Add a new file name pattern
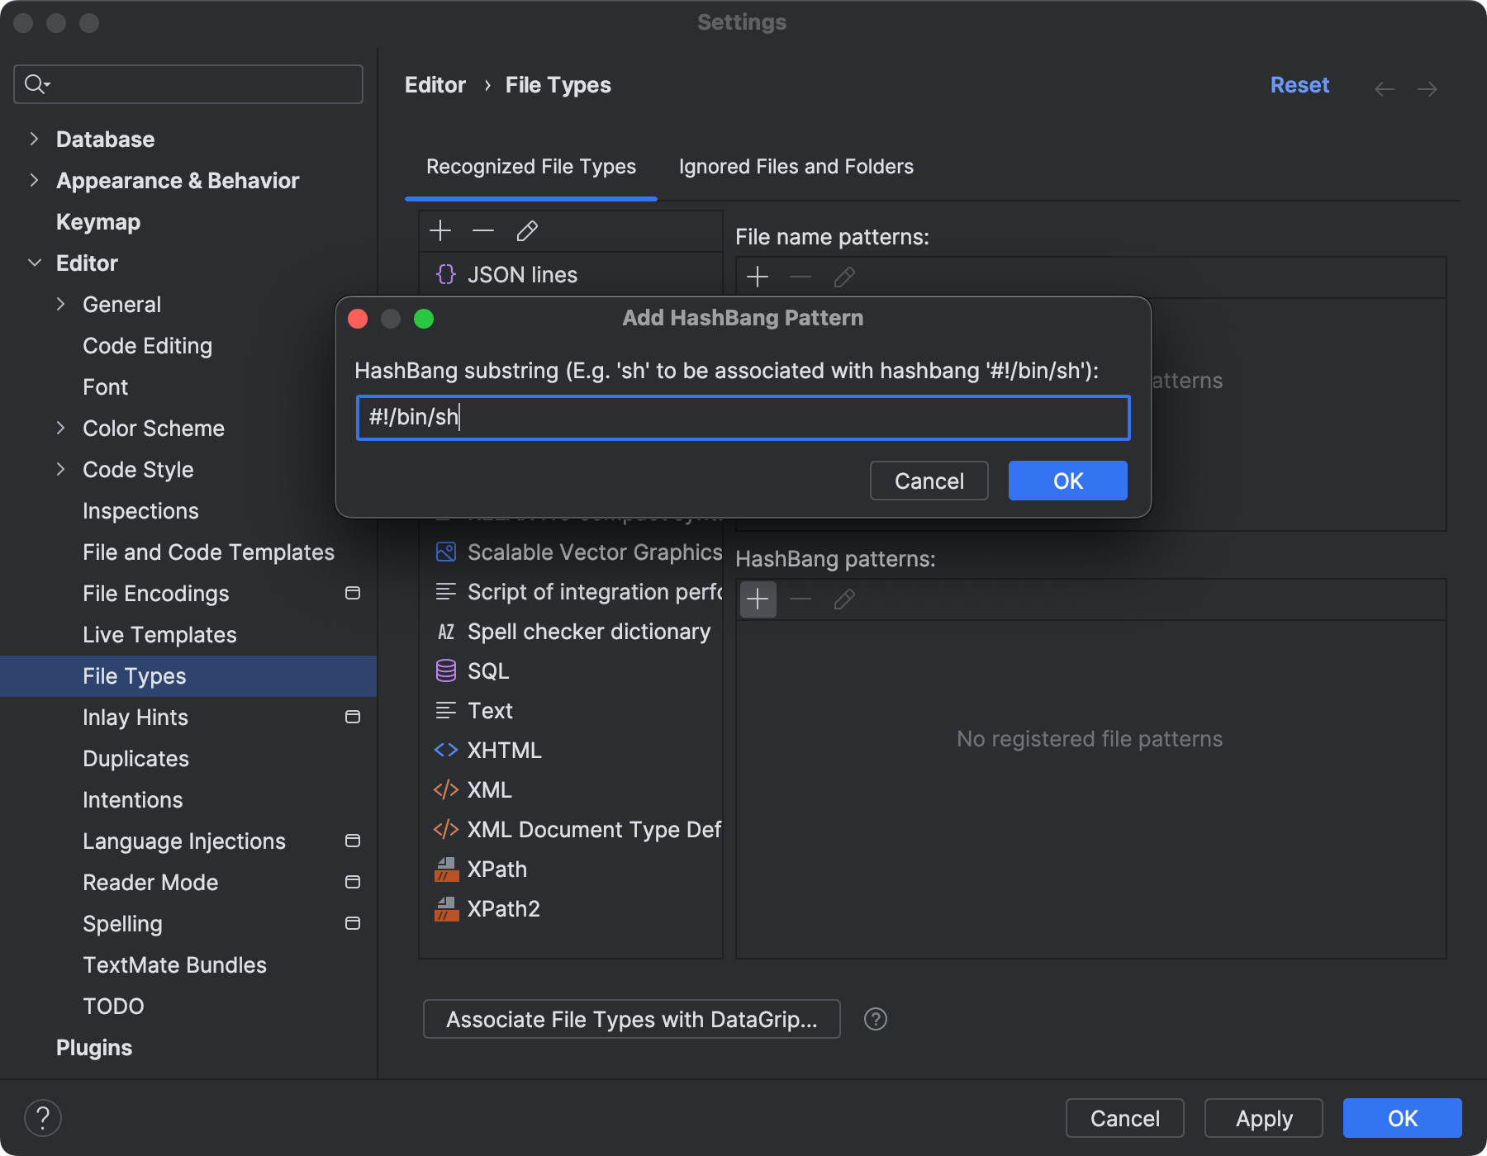 (757, 277)
